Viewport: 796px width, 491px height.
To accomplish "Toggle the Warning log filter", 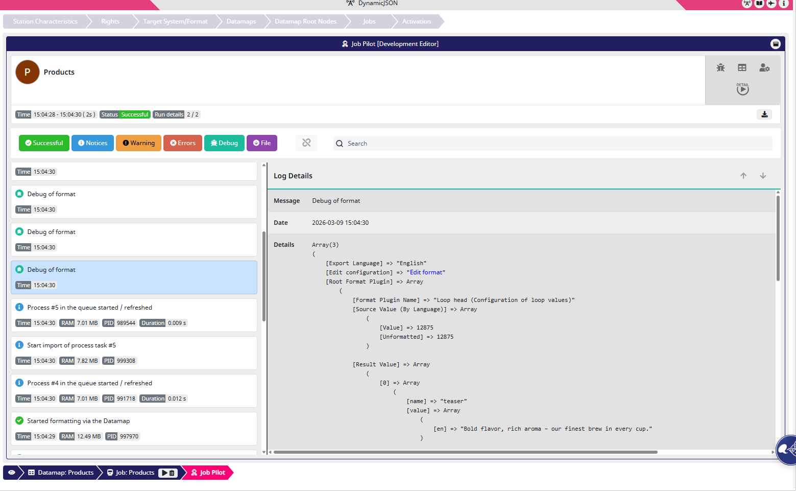I will [138, 143].
